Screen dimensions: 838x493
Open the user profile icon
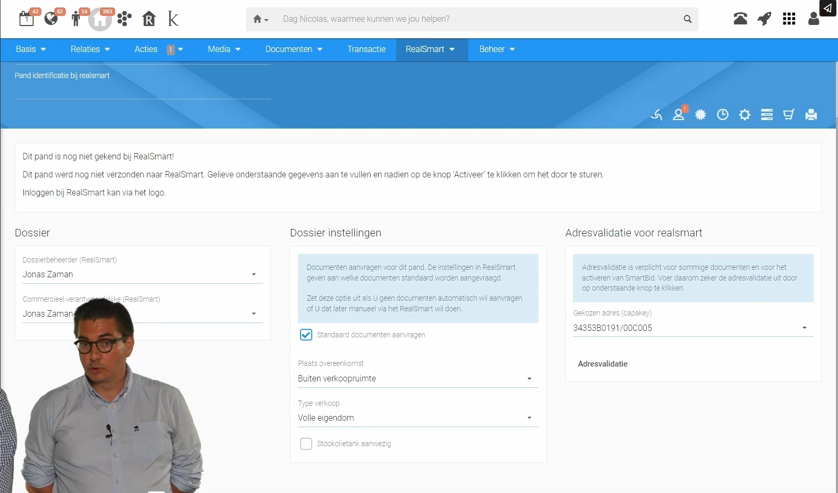click(x=814, y=19)
